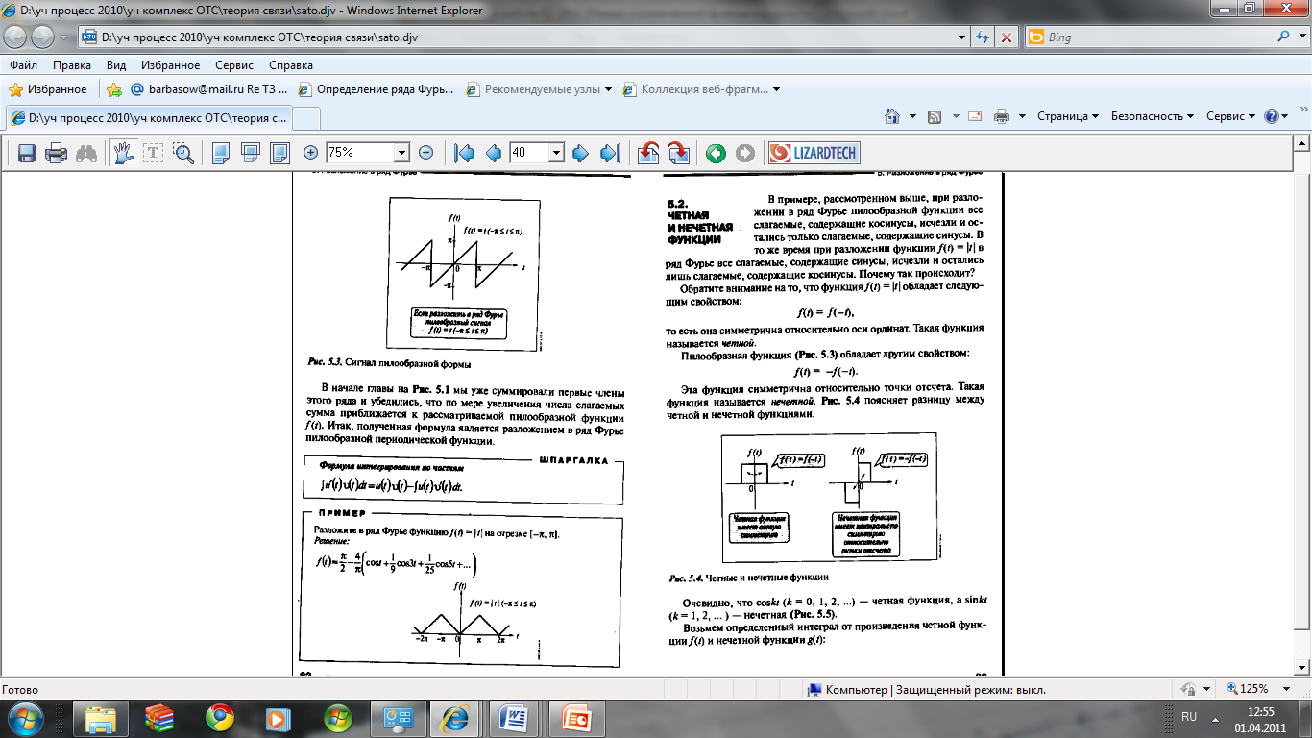Open the 75% zoom level dropdown
1312x738 pixels.
coord(401,153)
